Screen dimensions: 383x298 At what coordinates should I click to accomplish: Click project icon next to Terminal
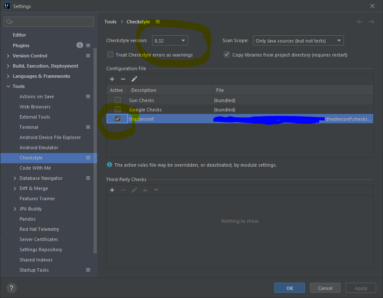(x=88, y=127)
